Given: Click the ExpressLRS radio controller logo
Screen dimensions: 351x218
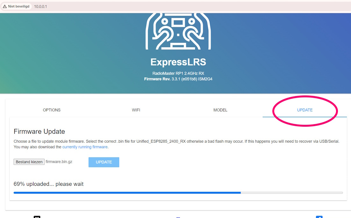Looking at the screenshot, I should [178, 31].
